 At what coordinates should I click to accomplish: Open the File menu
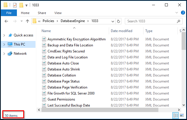(x=9, y=13)
